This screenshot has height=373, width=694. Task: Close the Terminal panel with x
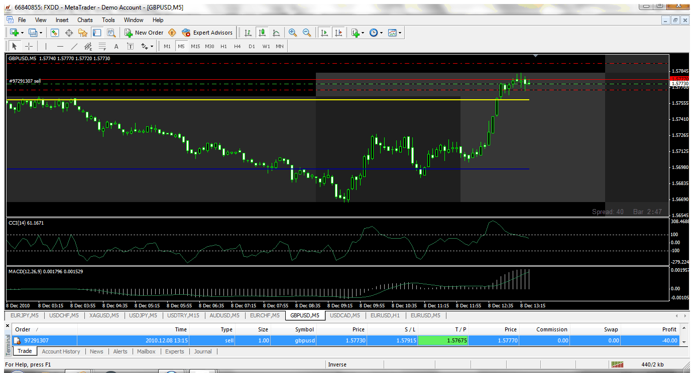8,325
